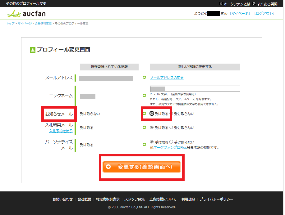Open the 入札予約を使う link

[61, 131]
